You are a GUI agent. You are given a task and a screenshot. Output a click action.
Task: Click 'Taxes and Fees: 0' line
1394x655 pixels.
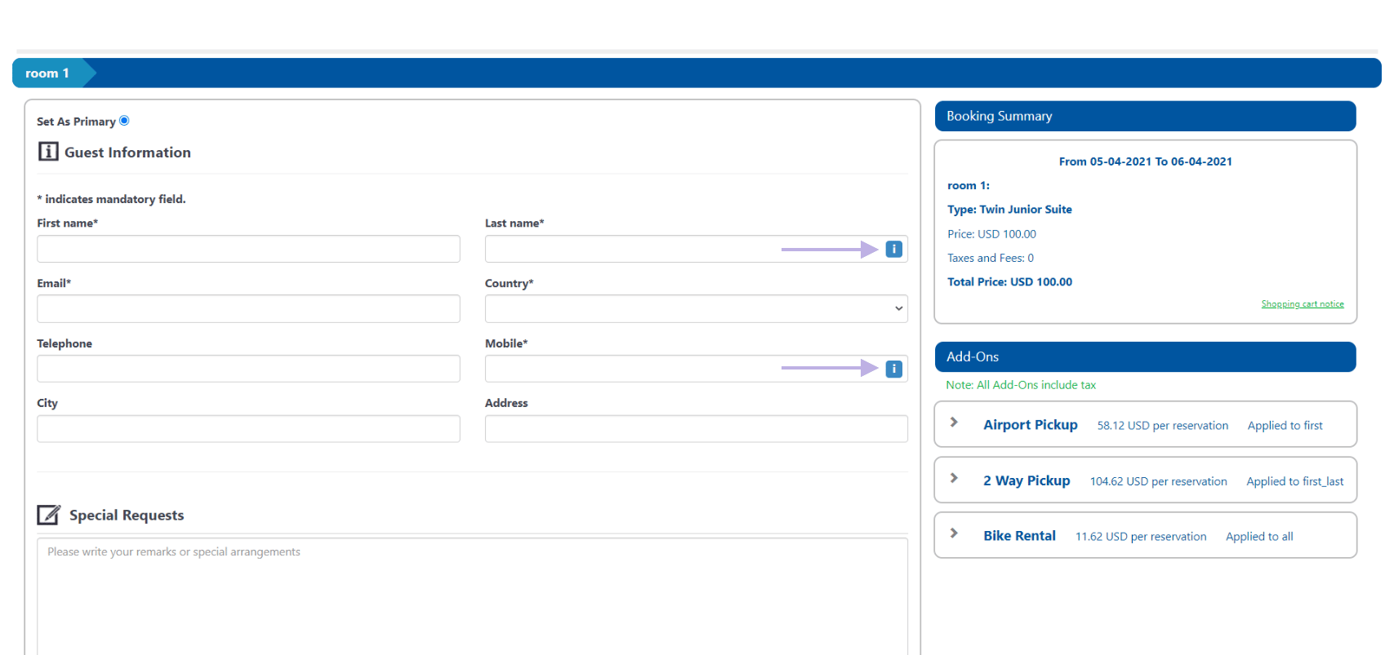pyautogui.click(x=991, y=258)
